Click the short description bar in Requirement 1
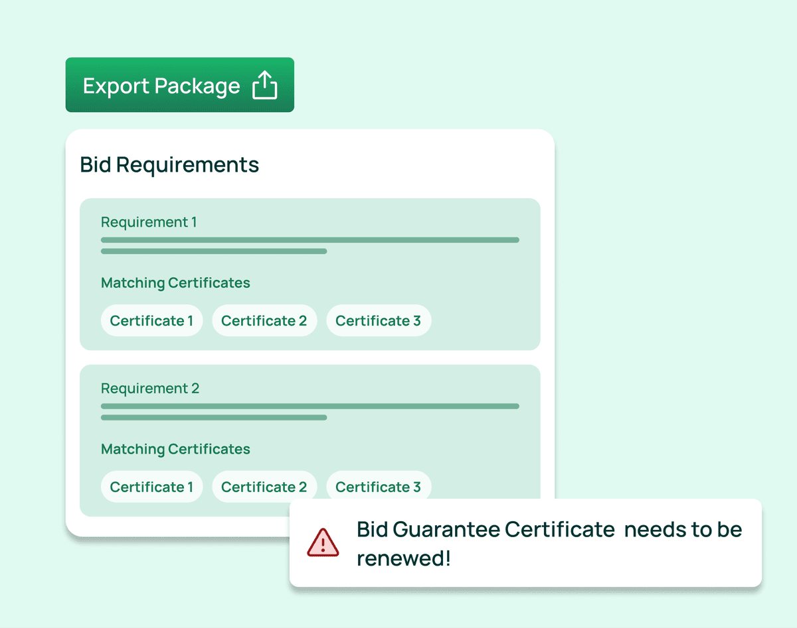 [213, 251]
